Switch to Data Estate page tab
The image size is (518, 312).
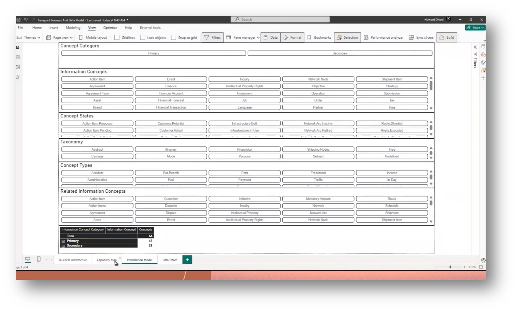point(170,260)
